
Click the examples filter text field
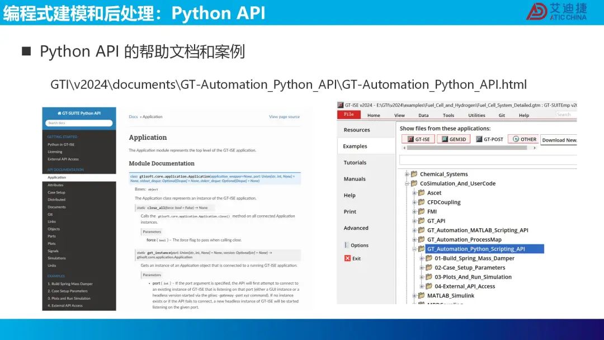pos(488,160)
